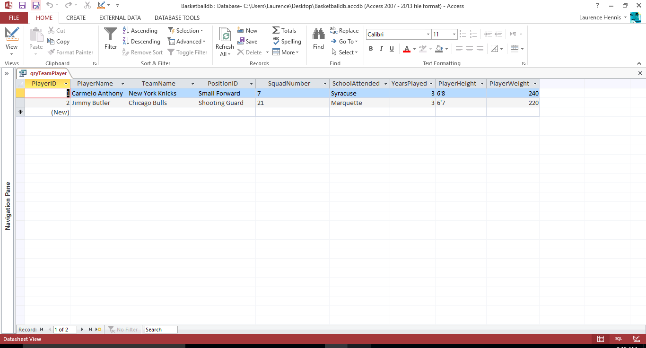646x348 pixels.
Task: Click the Save As icon in the quick access toolbar
Action: pyautogui.click(x=36, y=6)
